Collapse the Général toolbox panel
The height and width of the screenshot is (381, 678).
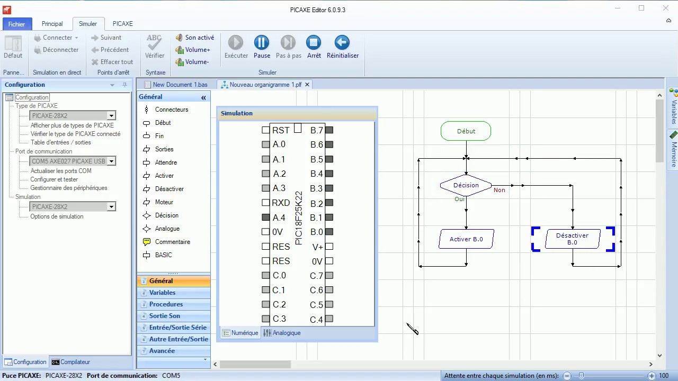point(203,97)
